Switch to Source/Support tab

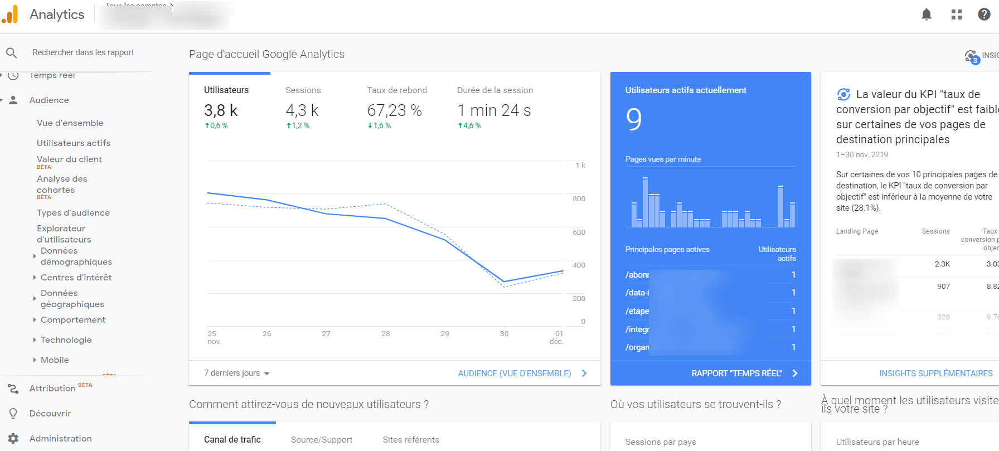(x=322, y=440)
